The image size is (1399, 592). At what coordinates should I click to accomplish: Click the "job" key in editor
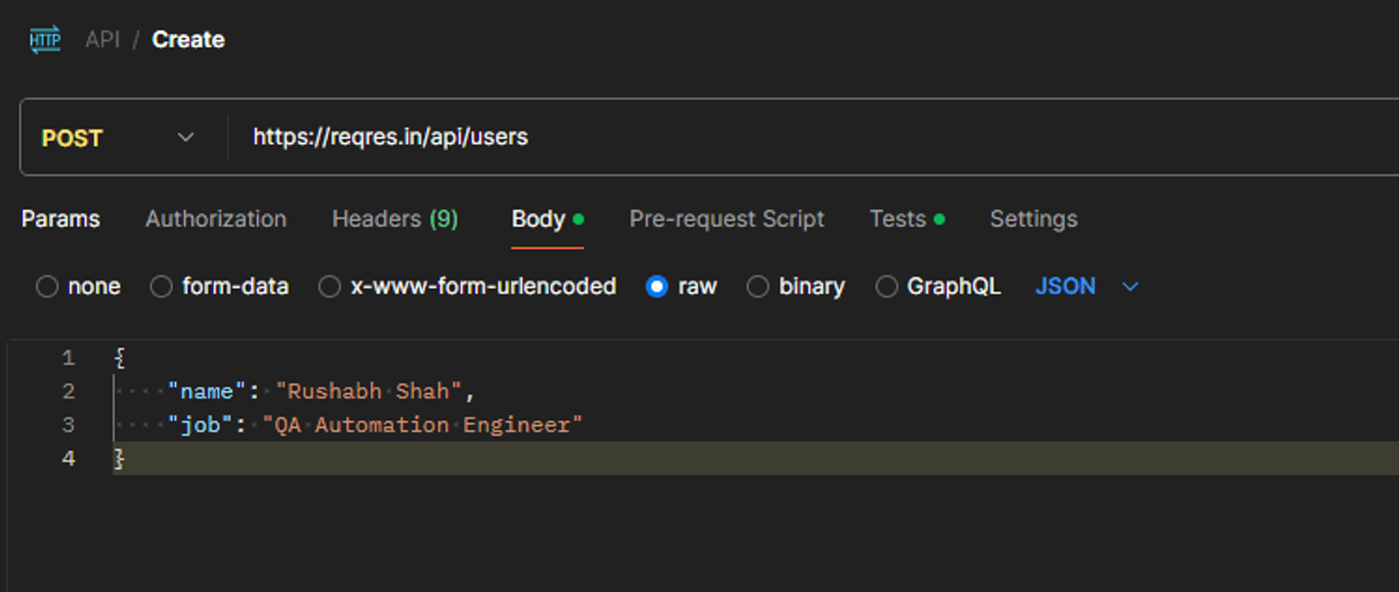pos(200,425)
